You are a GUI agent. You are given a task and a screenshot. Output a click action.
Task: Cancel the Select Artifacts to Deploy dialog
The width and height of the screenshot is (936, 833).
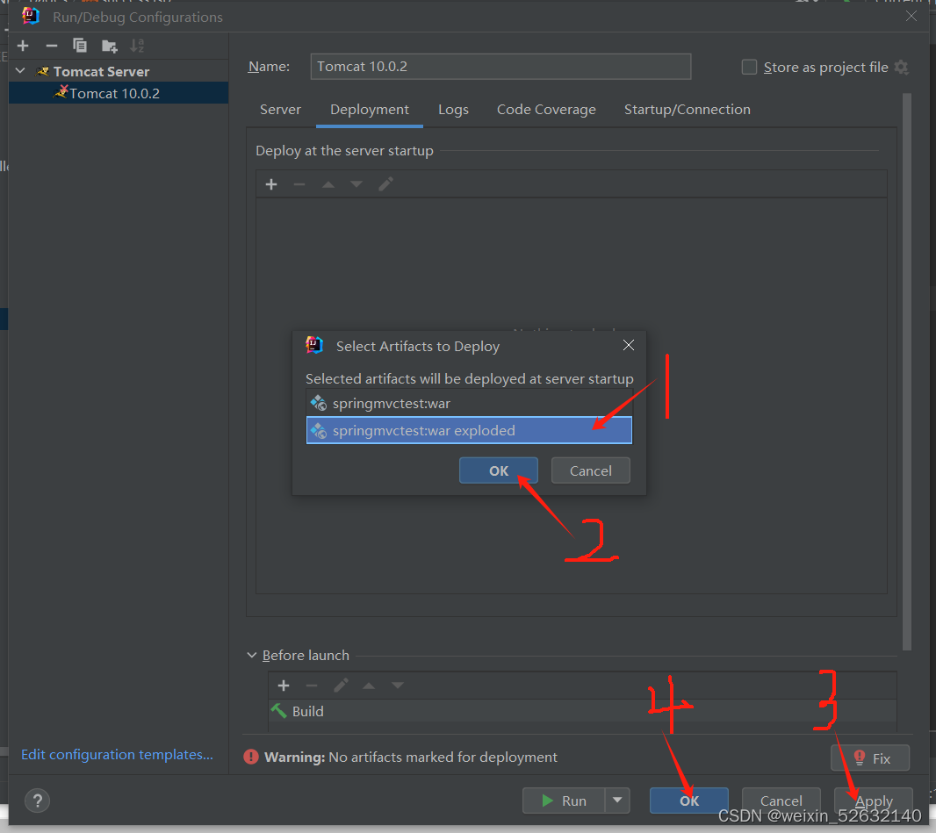[590, 470]
